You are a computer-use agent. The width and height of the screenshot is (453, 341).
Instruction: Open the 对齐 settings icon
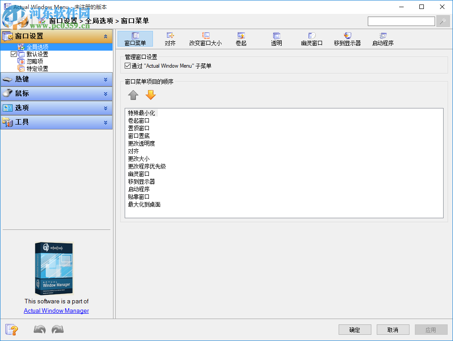pos(170,39)
